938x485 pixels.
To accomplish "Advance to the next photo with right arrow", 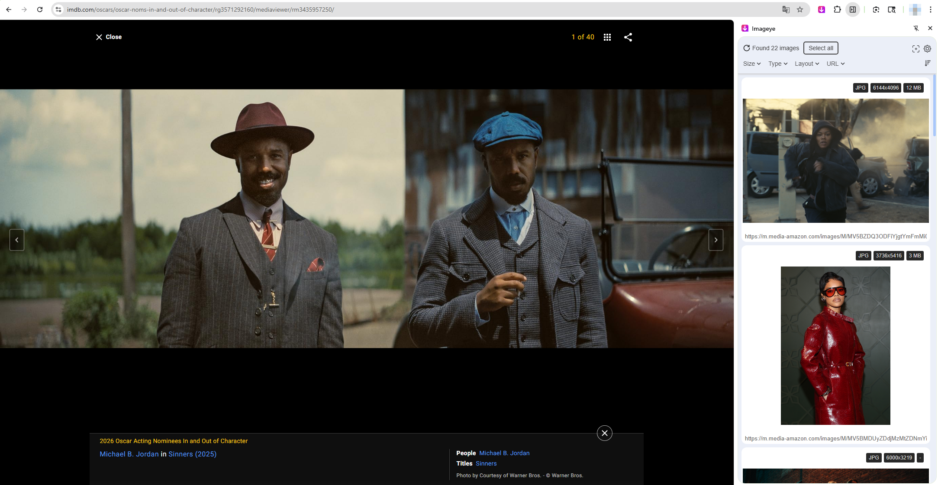I will pos(716,240).
